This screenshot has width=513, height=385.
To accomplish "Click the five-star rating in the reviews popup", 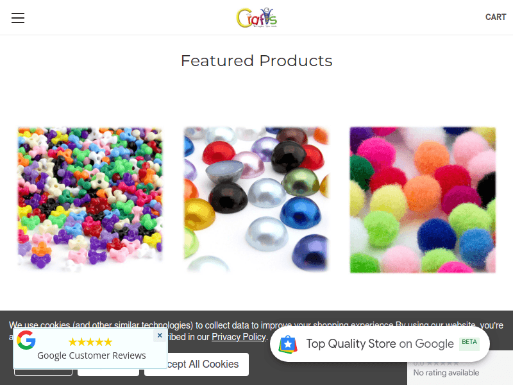I will click(90, 341).
